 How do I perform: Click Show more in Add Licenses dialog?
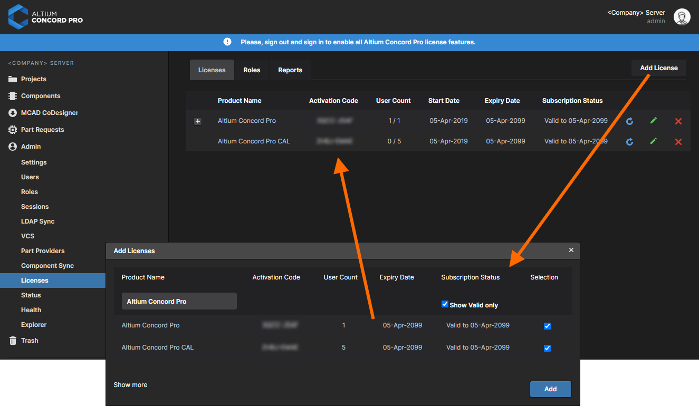point(130,385)
